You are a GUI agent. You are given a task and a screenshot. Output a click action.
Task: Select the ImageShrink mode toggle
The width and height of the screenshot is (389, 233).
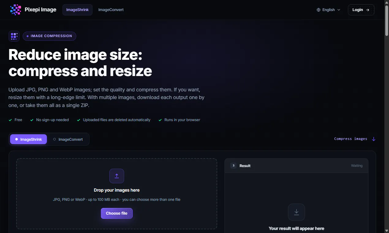point(28,139)
